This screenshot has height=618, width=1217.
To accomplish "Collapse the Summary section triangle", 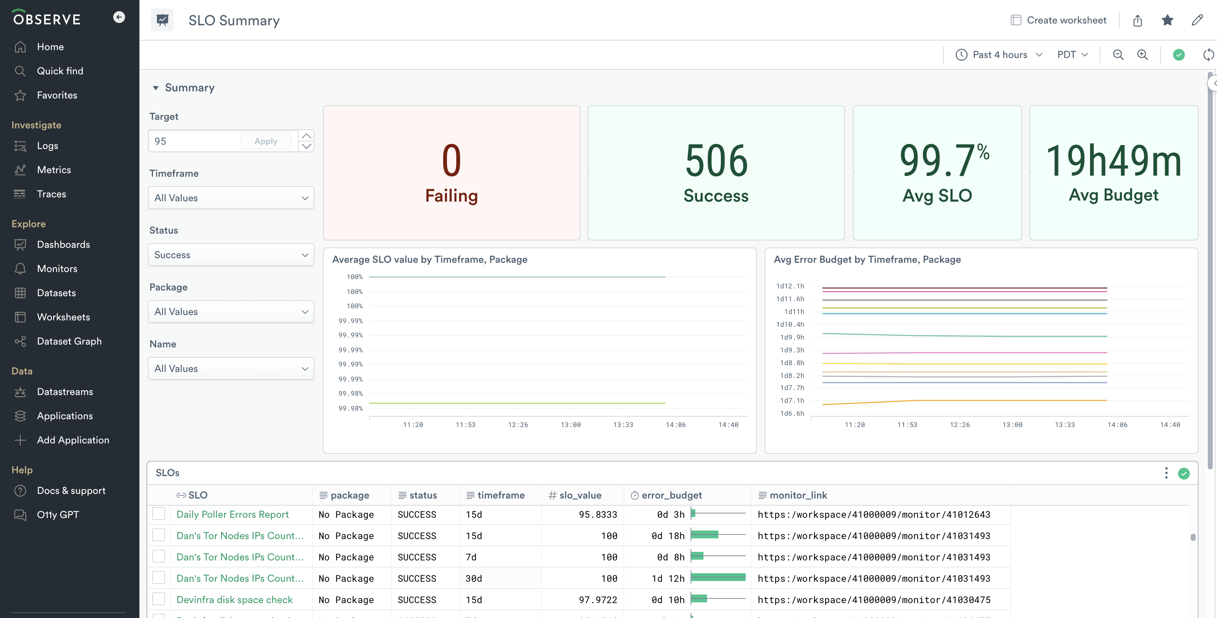I will tap(155, 88).
